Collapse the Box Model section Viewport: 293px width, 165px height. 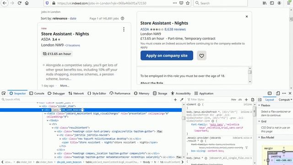(x=259, y=137)
